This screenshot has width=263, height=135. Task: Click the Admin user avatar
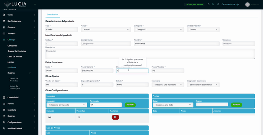247,4
